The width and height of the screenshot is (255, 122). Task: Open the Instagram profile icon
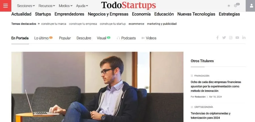click(231, 38)
